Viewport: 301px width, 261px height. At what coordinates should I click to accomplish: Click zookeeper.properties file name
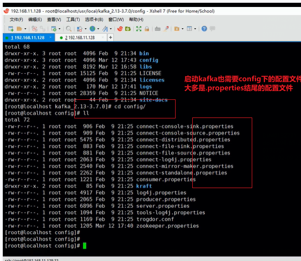(167, 226)
